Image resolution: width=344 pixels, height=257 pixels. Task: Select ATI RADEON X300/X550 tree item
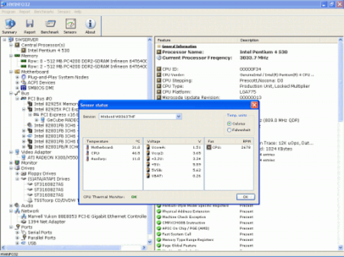coord(53,157)
